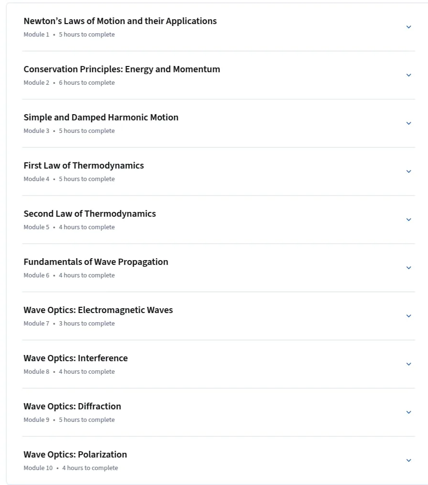Open Fundamentals of Wave Propagation heading
Viewport: 428px width, 485px height.
pos(96,262)
